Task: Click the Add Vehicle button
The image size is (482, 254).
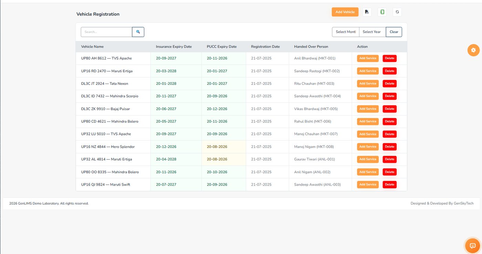Action: (x=345, y=12)
